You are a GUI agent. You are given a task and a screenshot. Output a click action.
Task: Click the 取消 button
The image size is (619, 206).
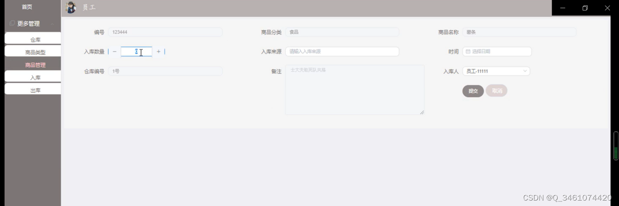497,90
